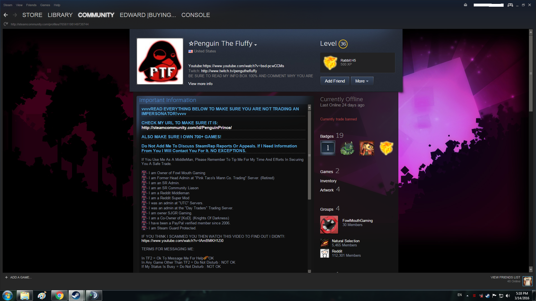Open the View more info link

click(200, 84)
